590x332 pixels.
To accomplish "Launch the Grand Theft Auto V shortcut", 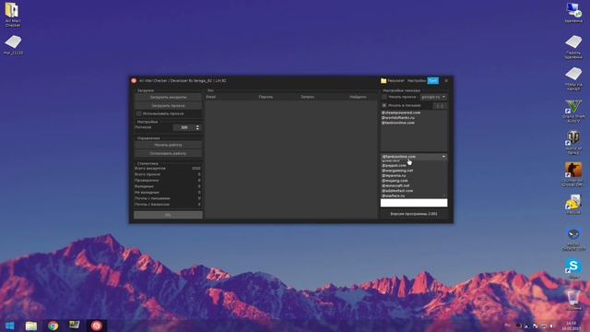I will [573, 111].
